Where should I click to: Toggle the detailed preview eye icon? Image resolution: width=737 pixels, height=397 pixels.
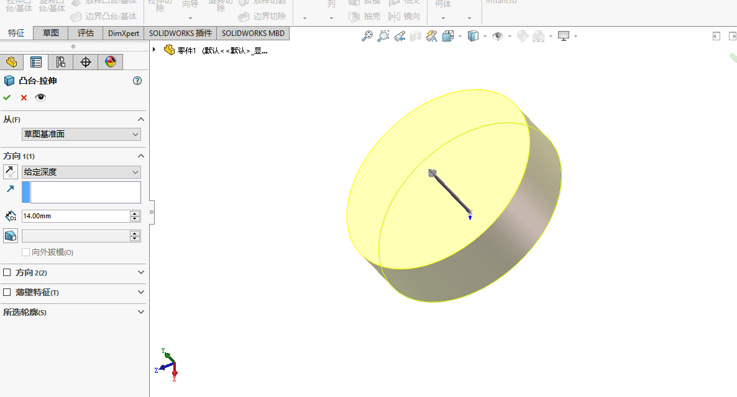[40, 97]
